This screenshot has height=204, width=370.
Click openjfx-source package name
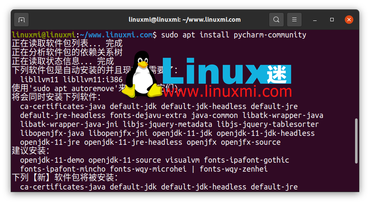(251, 142)
